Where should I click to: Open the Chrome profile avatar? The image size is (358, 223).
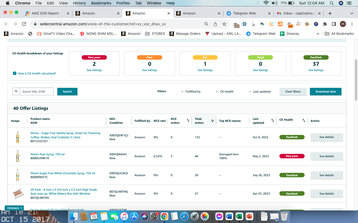tap(343, 24)
